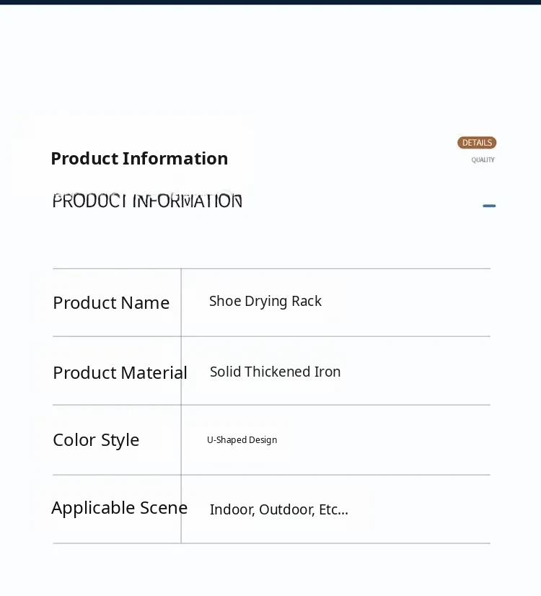Collapse section using the blue dash icon
The width and height of the screenshot is (541, 596).
[489, 206]
